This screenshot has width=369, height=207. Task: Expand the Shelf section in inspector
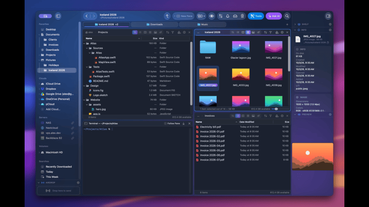(x=295, y=24)
